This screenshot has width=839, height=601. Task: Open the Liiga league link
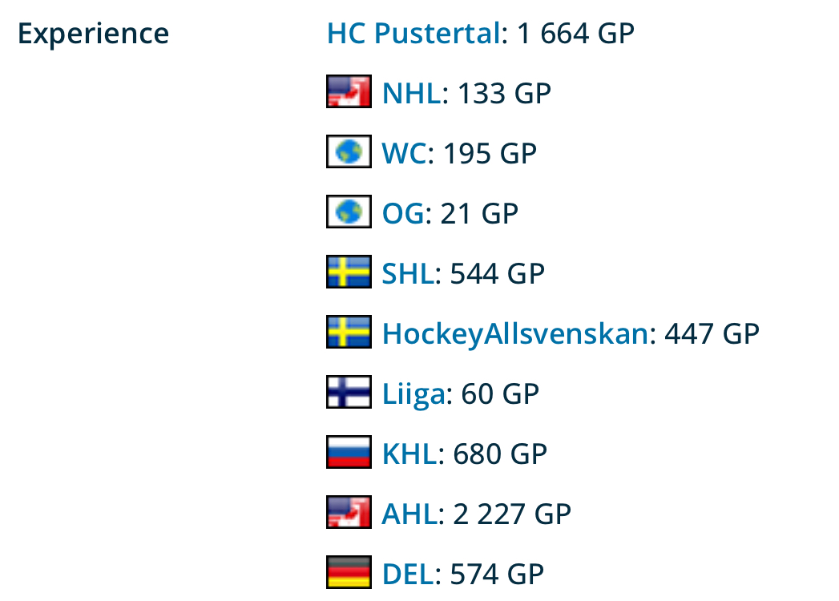[x=413, y=394]
